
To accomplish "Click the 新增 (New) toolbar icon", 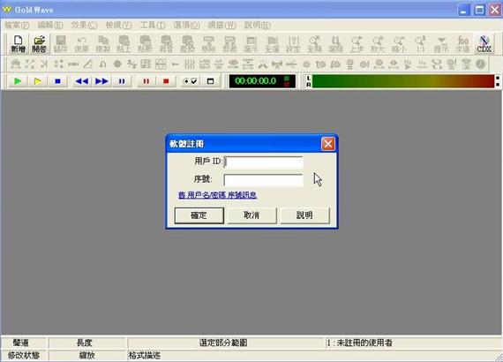I will (19, 43).
